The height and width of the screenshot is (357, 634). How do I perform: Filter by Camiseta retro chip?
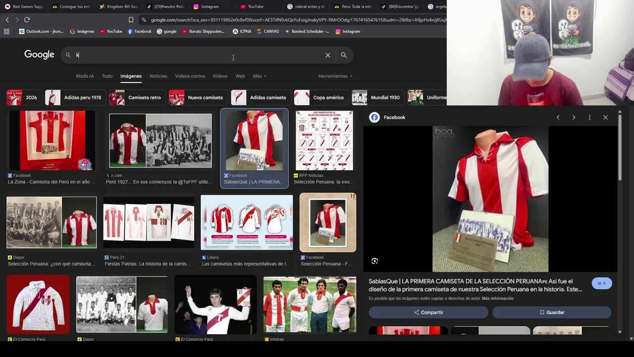137,98
